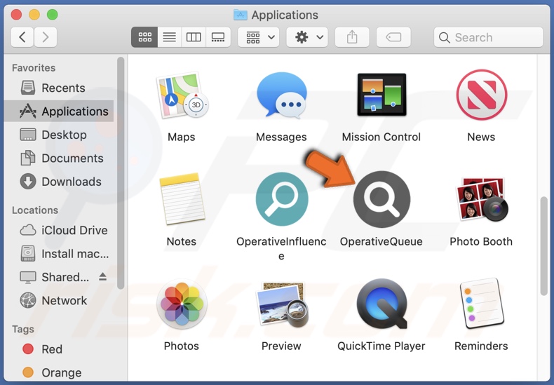Open iCloud Drive location
Screen dimensions: 554x385
59,230
